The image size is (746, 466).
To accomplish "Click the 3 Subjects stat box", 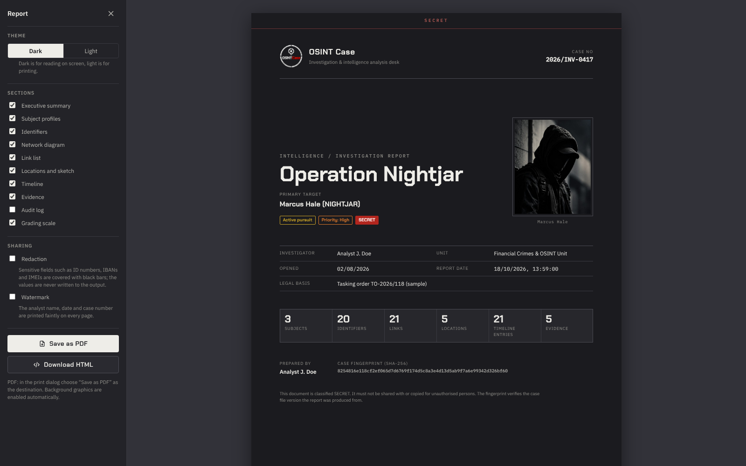I will coord(306,326).
